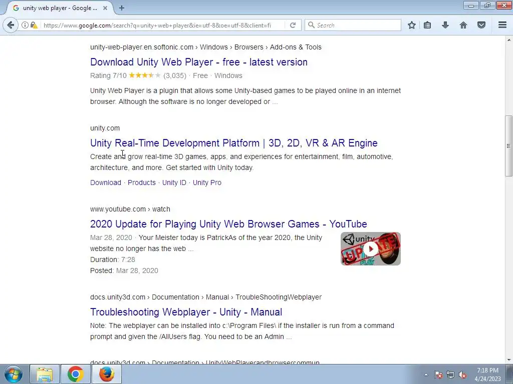Click the 'Rating 7/10' star rating text

(108, 76)
